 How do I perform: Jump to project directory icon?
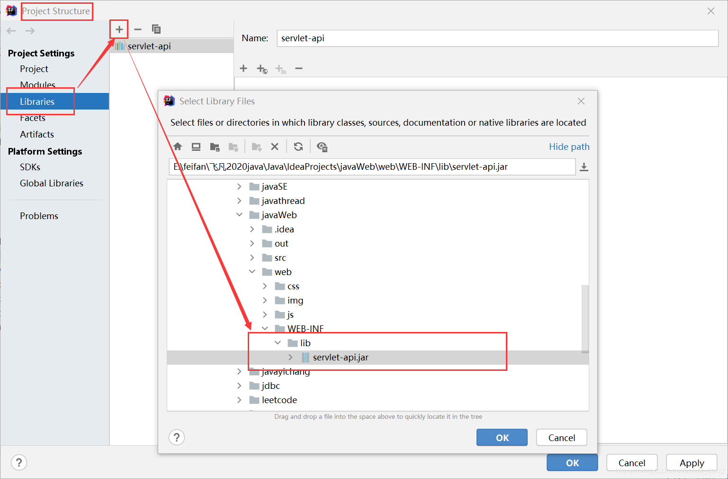[x=215, y=147]
